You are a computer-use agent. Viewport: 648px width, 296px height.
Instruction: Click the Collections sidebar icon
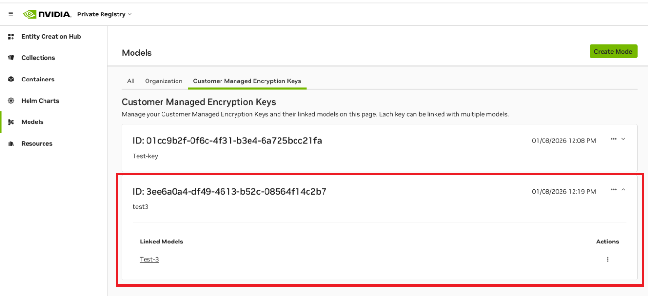pos(11,58)
